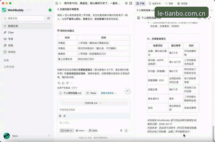Click the 维生素B12 row in the checkup table
This screenshot has width=215, height=142.
(x=173, y=99)
